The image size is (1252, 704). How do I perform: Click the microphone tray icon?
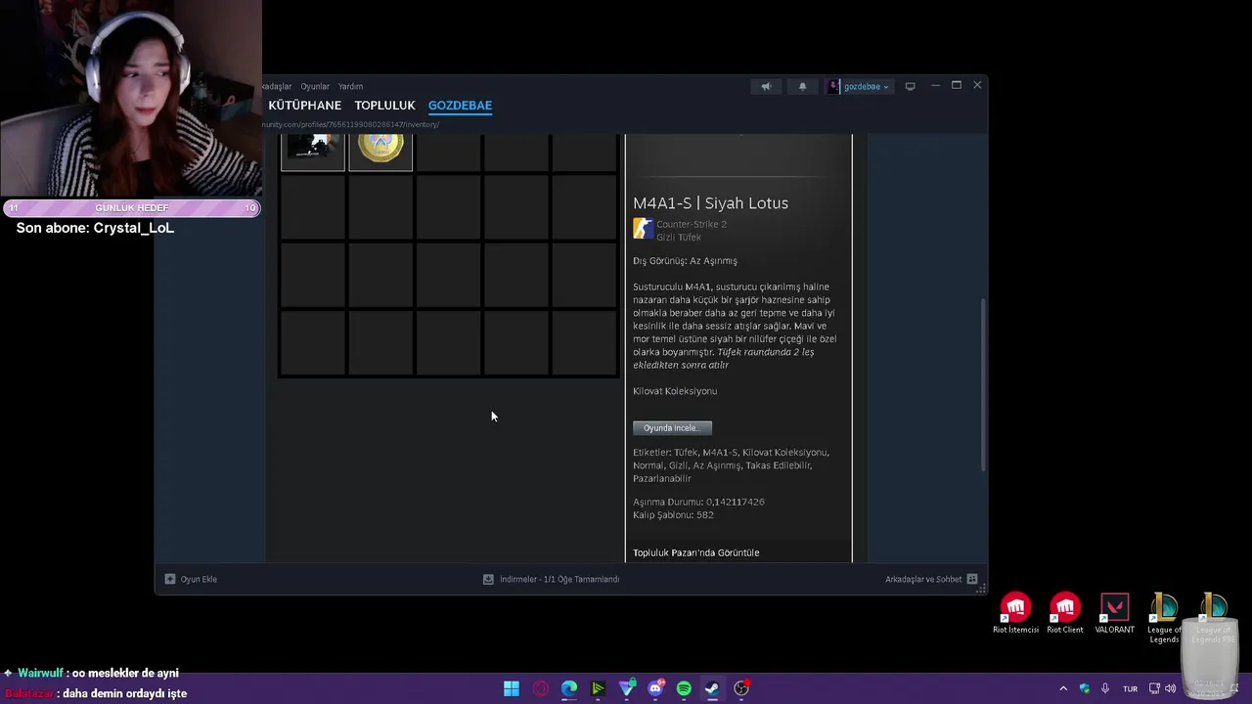click(x=1105, y=688)
